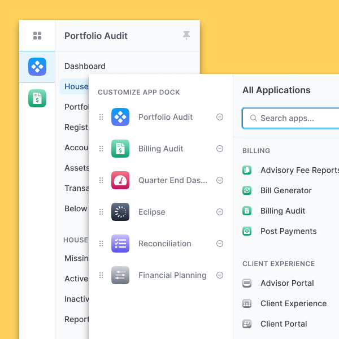This screenshot has height=339, width=339.
Task: Pin the Portfolio Audit sidebar
Action: pyautogui.click(x=186, y=35)
